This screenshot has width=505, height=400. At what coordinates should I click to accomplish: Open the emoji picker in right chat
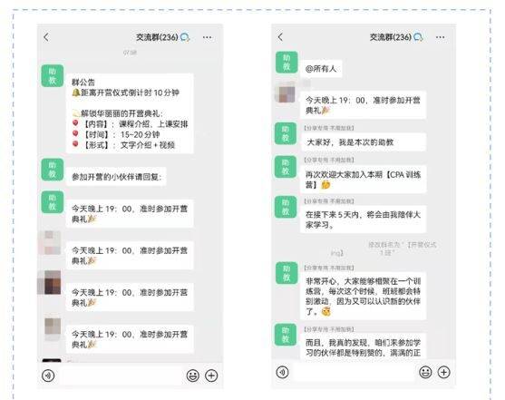[425, 372]
